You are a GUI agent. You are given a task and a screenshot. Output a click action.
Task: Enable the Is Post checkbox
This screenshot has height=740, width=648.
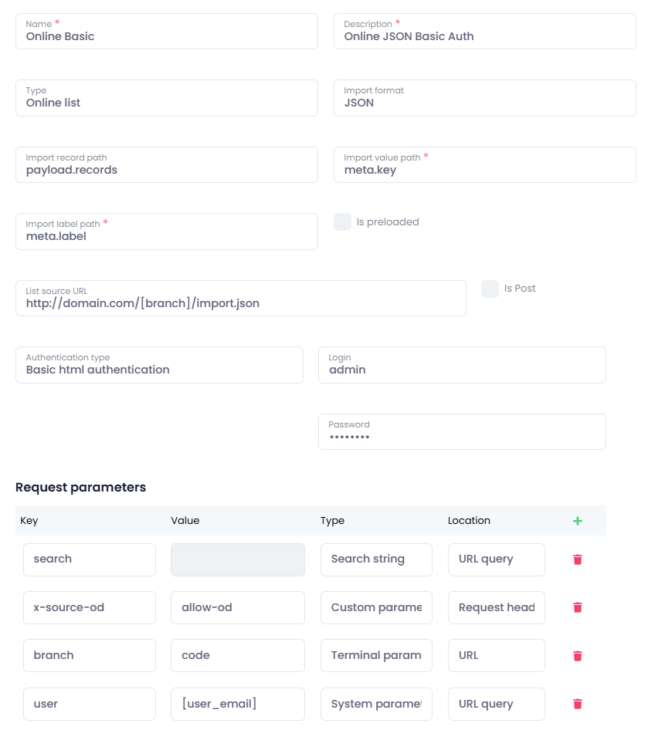[x=490, y=289]
